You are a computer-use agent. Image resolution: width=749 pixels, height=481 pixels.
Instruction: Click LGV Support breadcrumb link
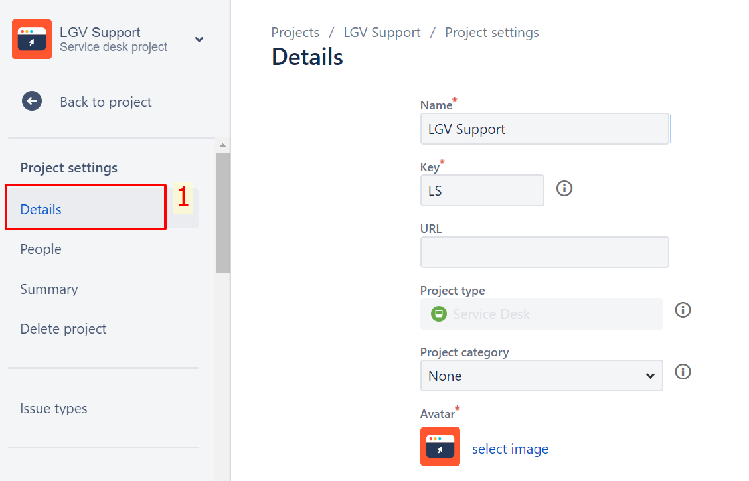click(382, 33)
